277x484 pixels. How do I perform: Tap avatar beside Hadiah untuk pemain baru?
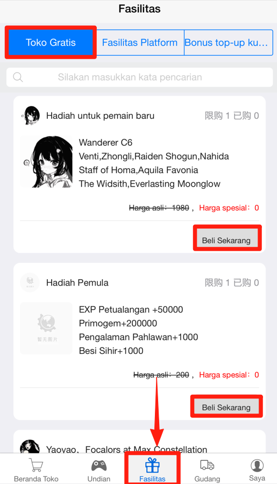(30, 116)
